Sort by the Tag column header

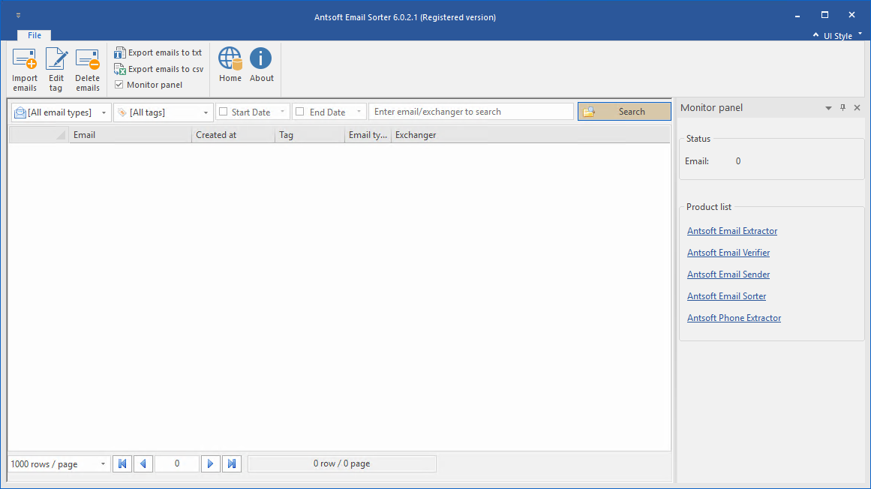pyautogui.click(x=310, y=135)
